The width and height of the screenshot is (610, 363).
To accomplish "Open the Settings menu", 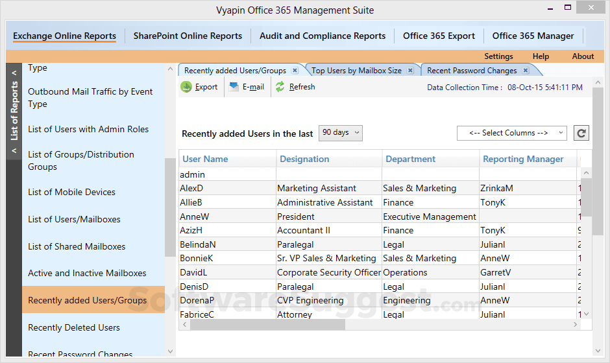I will click(x=498, y=56).
